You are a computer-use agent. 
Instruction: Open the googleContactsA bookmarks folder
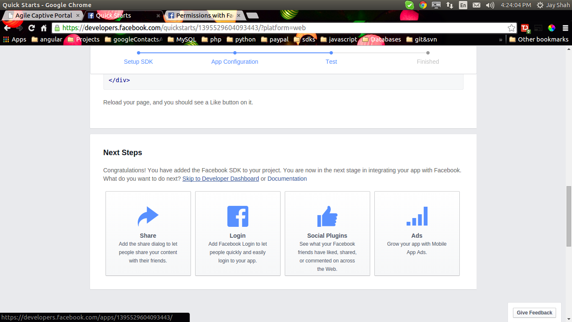133,39
